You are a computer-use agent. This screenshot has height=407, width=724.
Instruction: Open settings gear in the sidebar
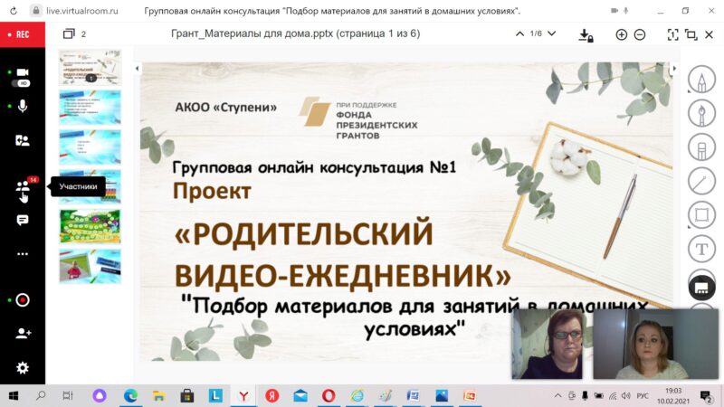click(22, 368)
